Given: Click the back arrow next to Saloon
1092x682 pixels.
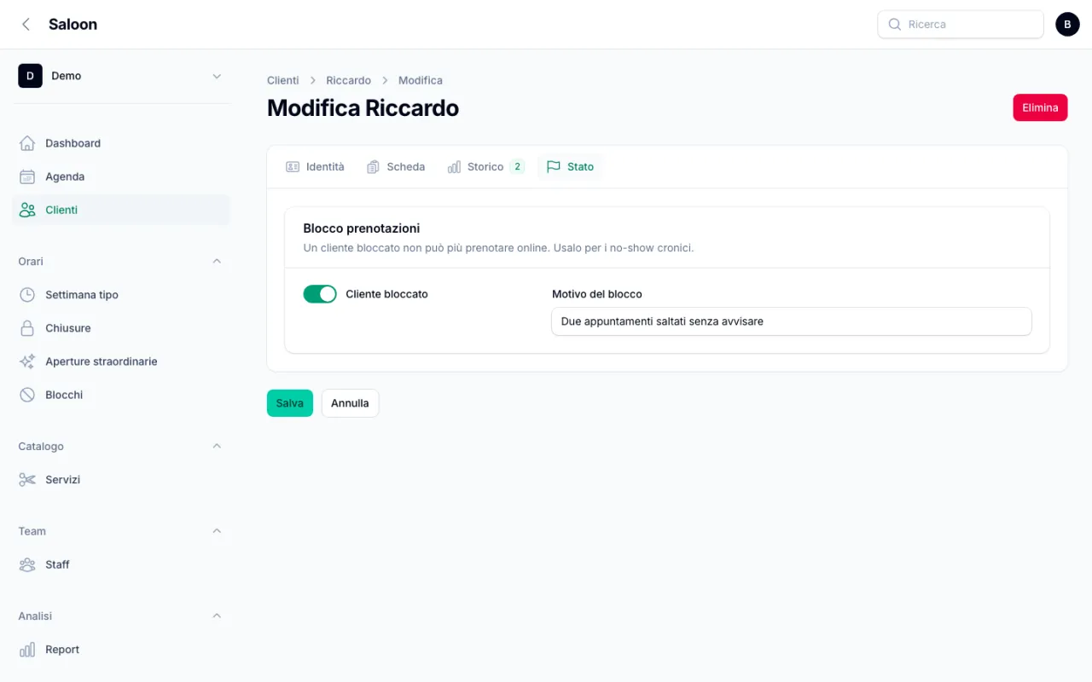Looking at the screenshot, I should point(26,25).
